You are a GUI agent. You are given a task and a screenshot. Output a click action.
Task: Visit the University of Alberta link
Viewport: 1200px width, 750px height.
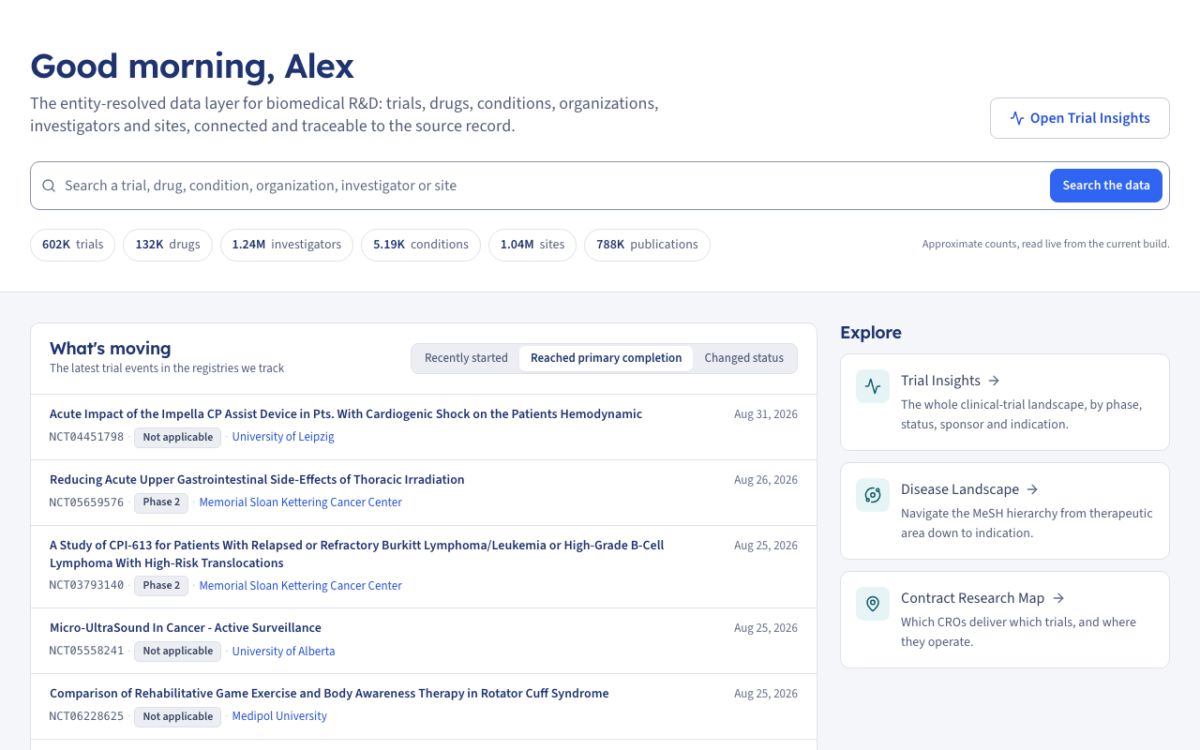click(x=283, y=652)
